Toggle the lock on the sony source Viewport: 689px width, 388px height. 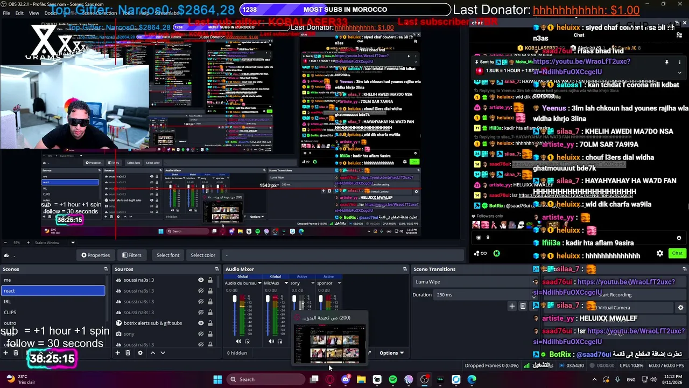tap(210, 334)
